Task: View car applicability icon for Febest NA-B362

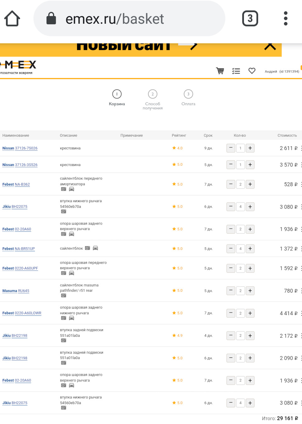Action: tap(72, 189)
